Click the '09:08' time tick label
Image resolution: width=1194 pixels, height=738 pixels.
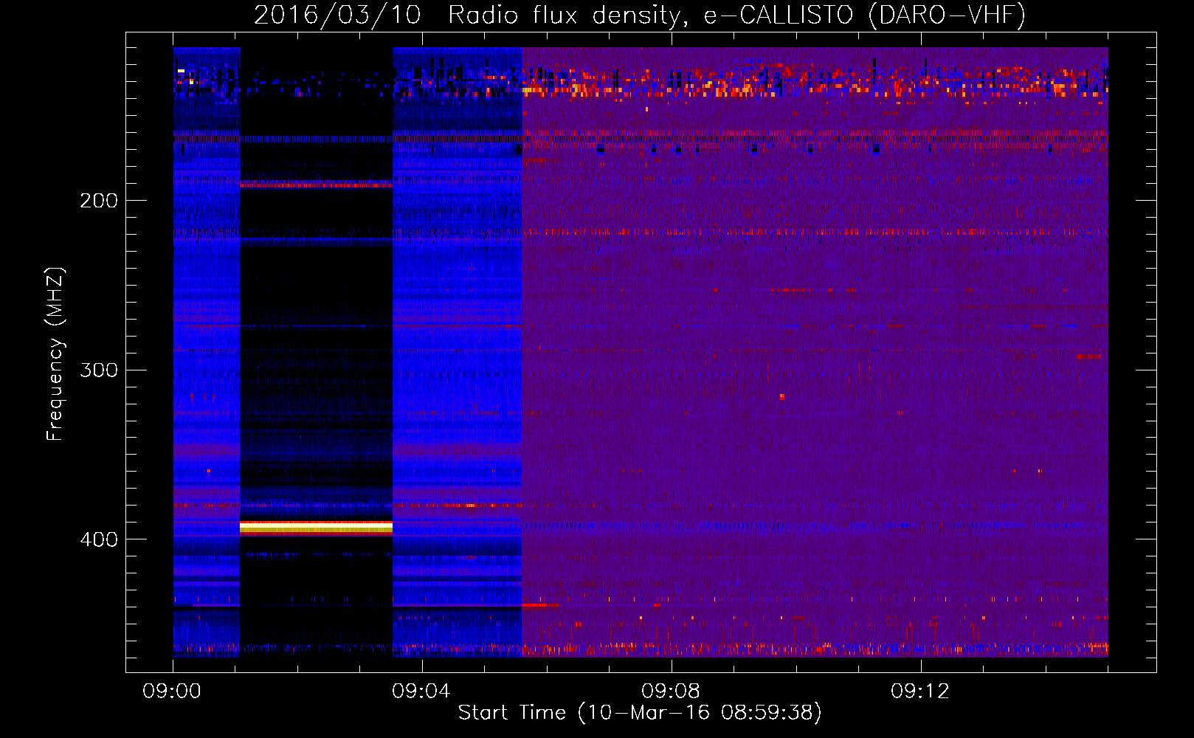coord(671,691)
